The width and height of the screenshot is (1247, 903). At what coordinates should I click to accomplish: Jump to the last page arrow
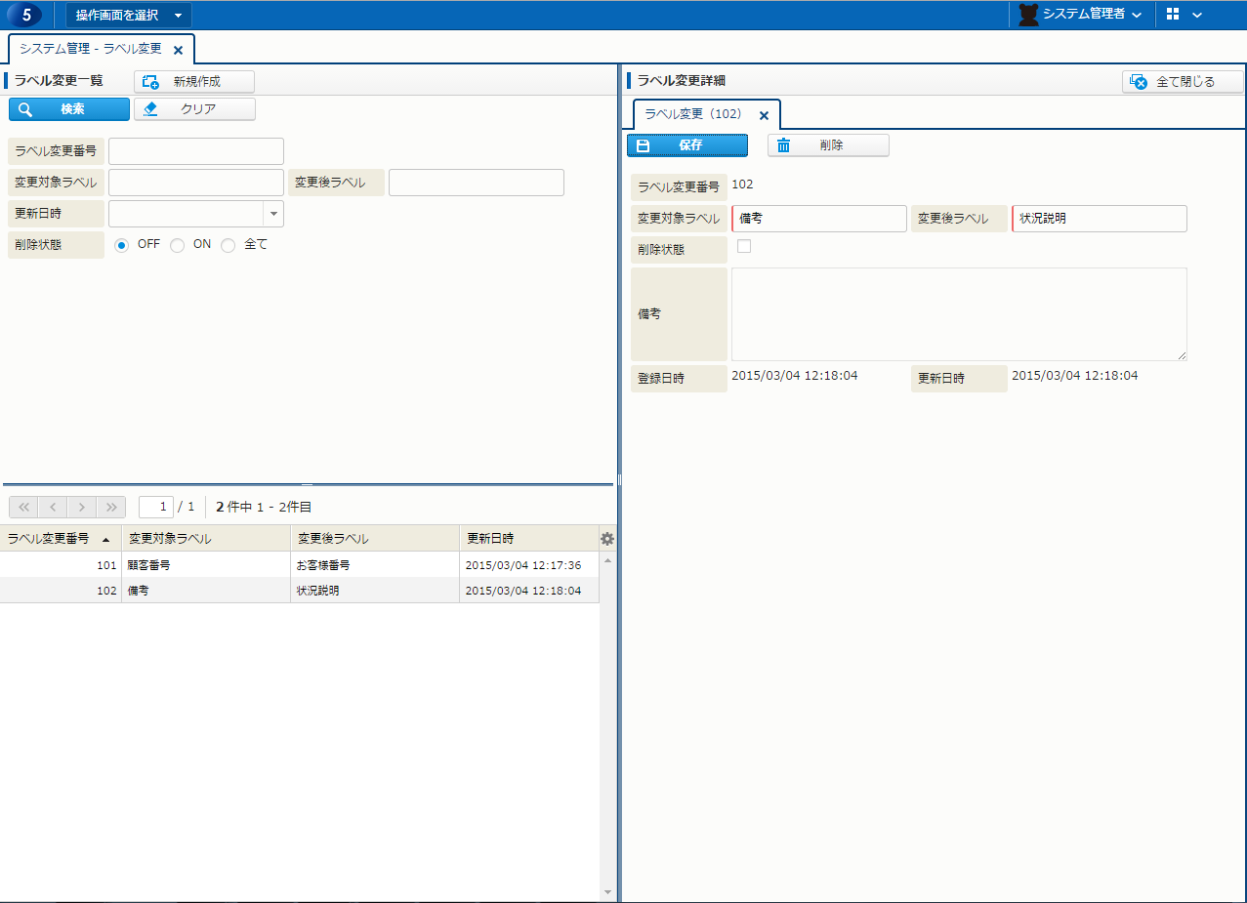click(x=111, y=507)
